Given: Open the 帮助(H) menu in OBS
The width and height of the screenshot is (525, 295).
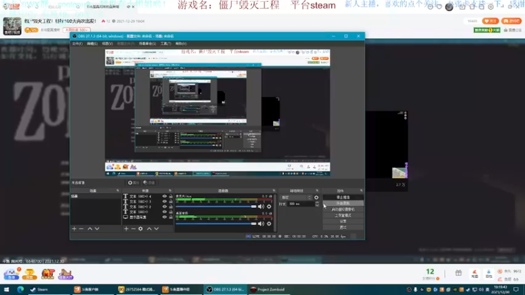Looking at the screenshot, I should coord(181,43).
